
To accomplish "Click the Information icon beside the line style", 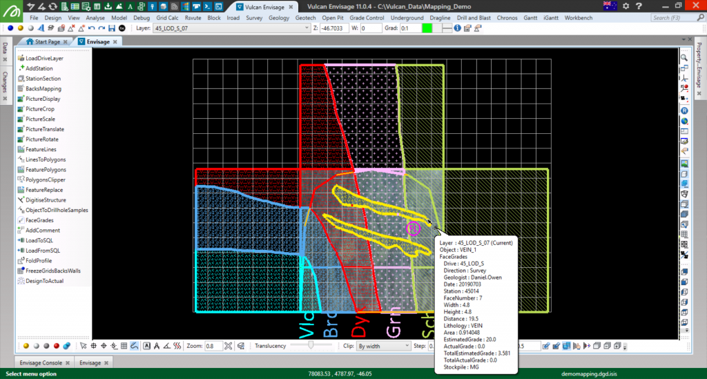I will (457, 28).
